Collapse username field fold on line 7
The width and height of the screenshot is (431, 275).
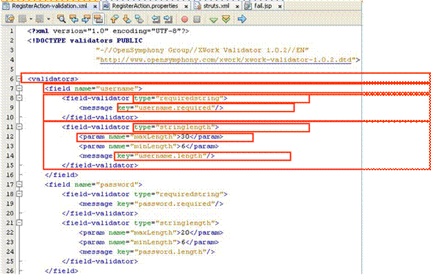(19, 88)
